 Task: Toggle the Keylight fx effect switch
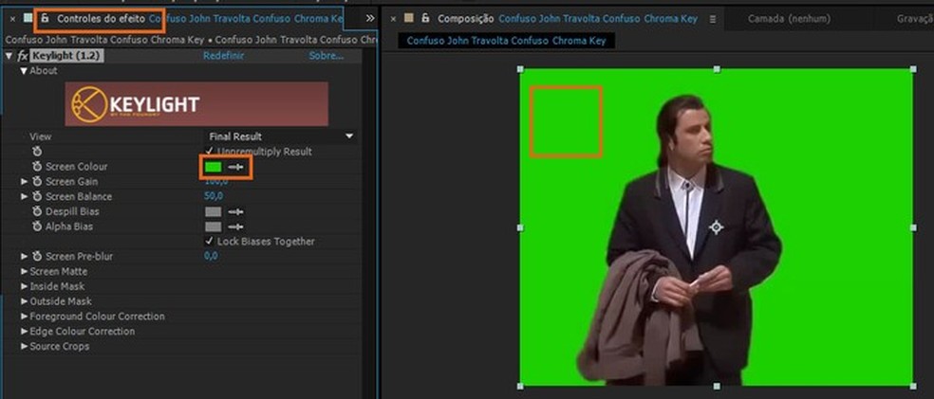(x=22, y=56)
